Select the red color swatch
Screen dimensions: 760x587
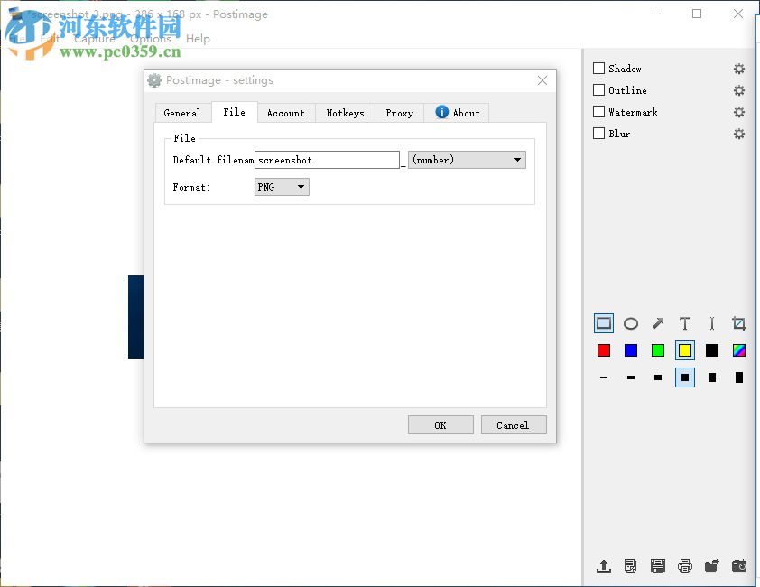tap(604, 350)
